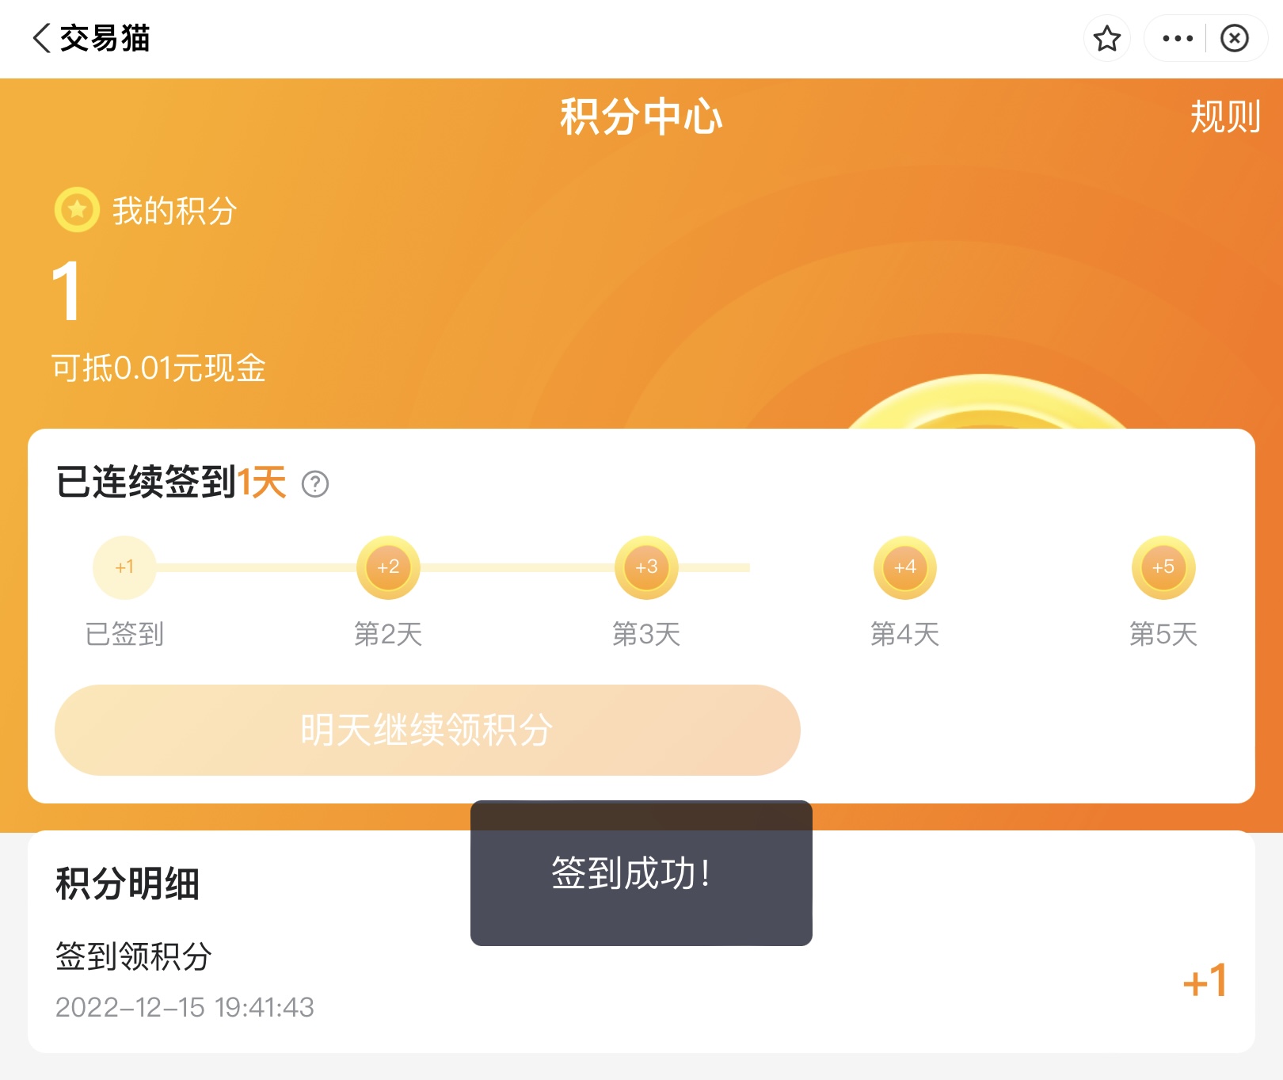Tap the 可抵0.01元现金 text
Viewport: 1283px width, 1080px height.
pos(158,368)
